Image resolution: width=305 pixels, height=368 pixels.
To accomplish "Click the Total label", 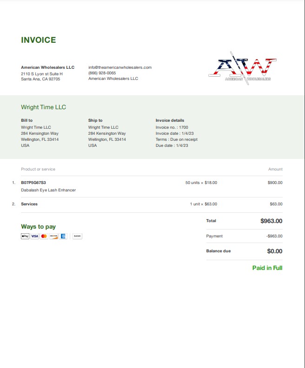I will (211, 221).
